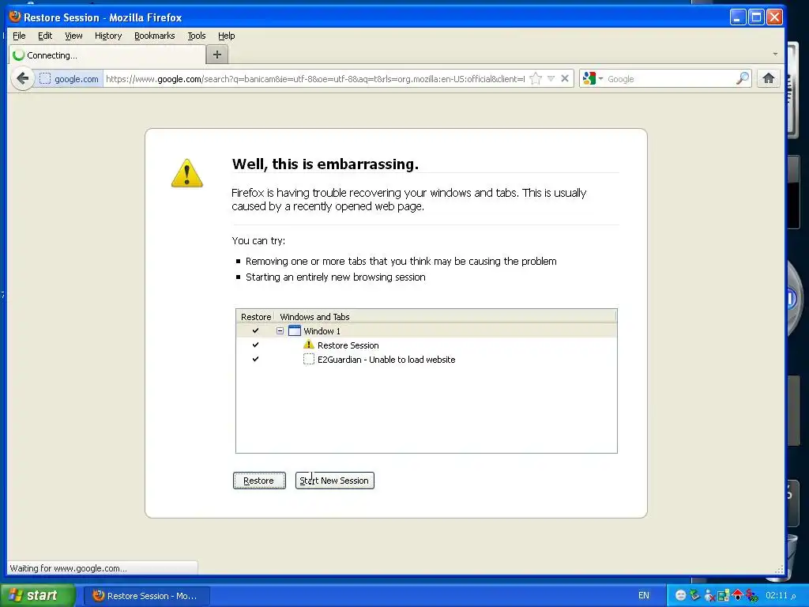This screenshot has width=809, height=607.
Task: Open the Help menu
Action: coord(226,36)
